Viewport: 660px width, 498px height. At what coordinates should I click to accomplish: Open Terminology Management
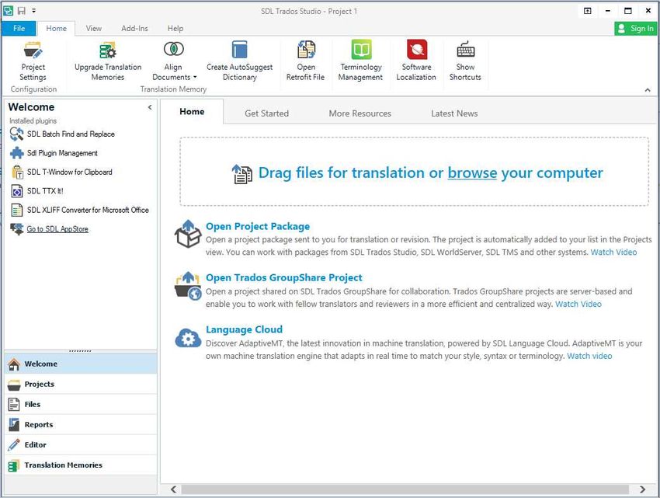[x=361, y=61]
